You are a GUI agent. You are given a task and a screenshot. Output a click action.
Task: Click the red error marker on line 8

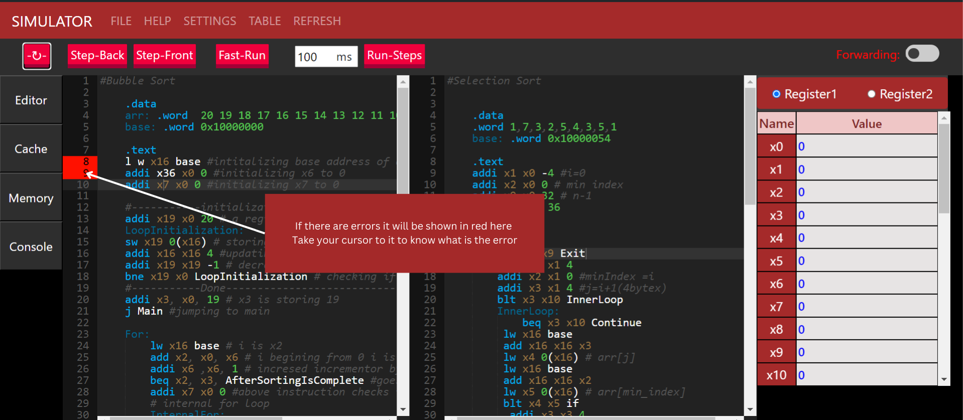point(80,161)
